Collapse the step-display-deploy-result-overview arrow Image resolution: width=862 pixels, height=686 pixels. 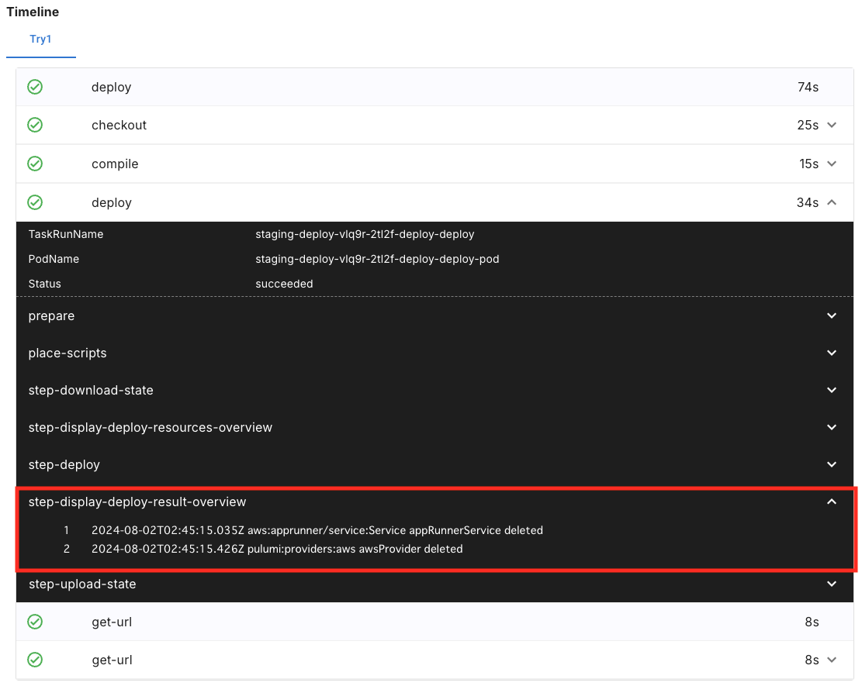pos(832,502)
